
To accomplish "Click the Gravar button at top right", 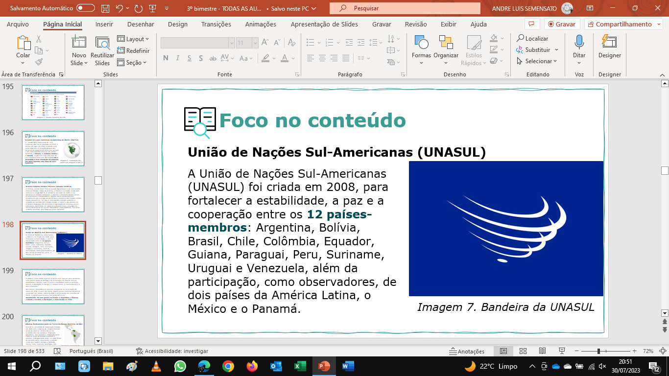I will (562, 24).
